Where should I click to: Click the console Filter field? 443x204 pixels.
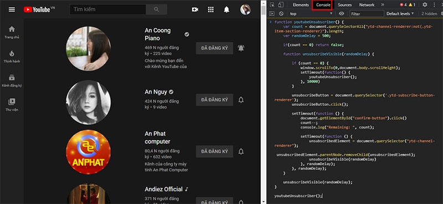(367, 13)
